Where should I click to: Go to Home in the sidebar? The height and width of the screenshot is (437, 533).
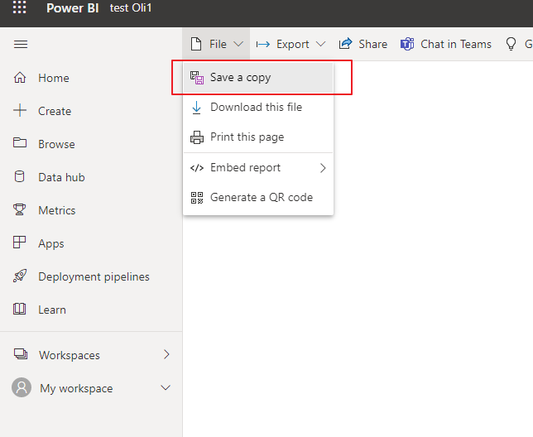coord(54,78)
